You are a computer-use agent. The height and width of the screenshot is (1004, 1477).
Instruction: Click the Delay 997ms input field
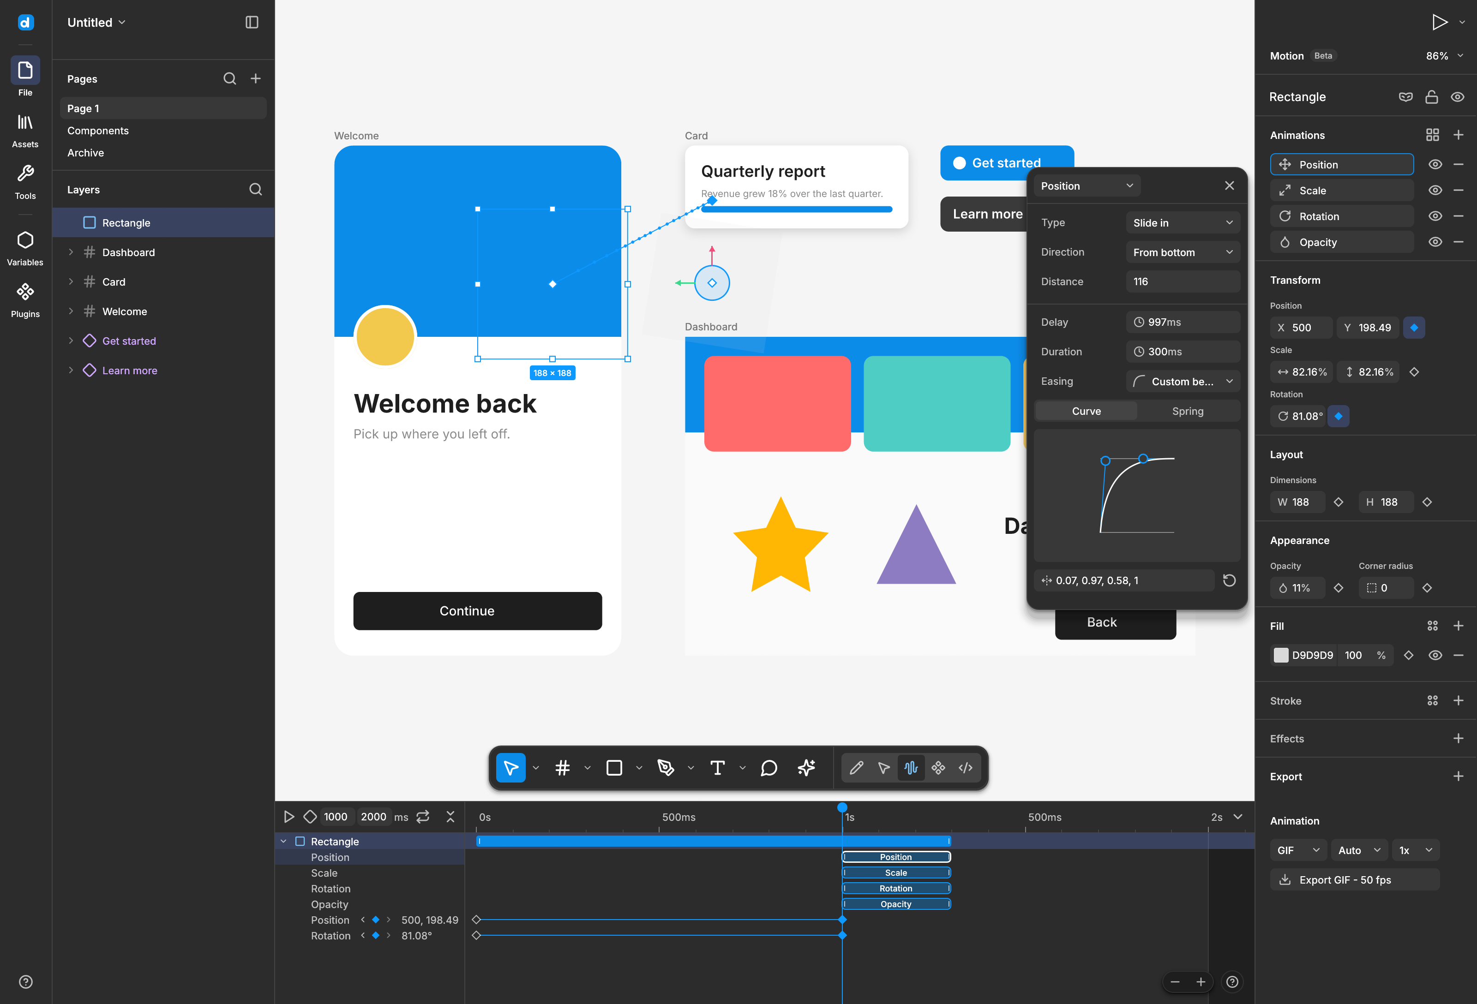[1182, 322]
